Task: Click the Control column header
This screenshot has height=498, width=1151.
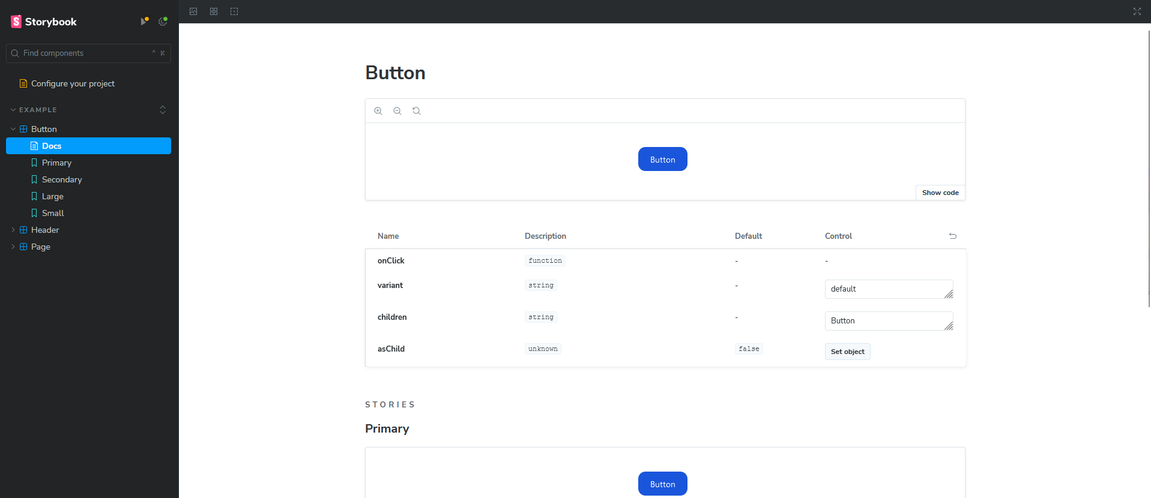Action: coord(838,236)
